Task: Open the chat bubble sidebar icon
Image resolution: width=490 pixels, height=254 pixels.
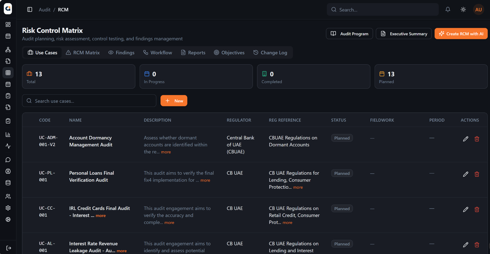Action: 8,160
